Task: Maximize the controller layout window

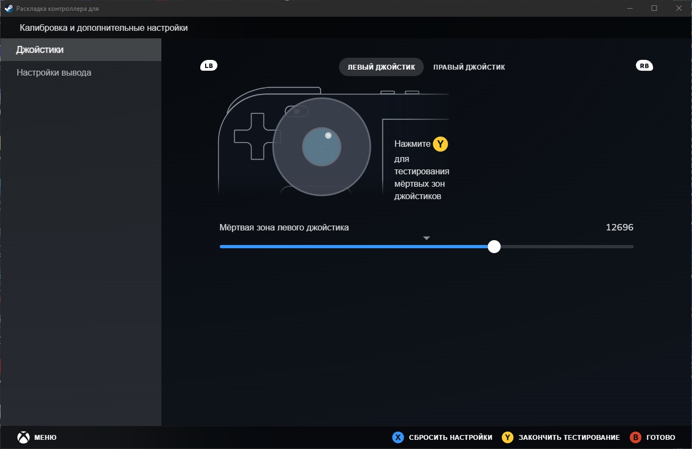Action: 654,8
